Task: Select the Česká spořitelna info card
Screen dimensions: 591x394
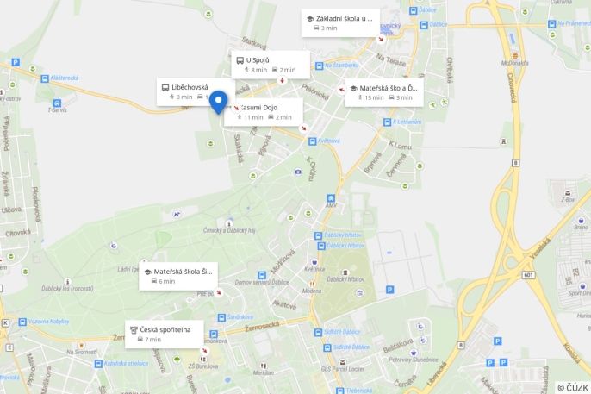Action: 165,335
